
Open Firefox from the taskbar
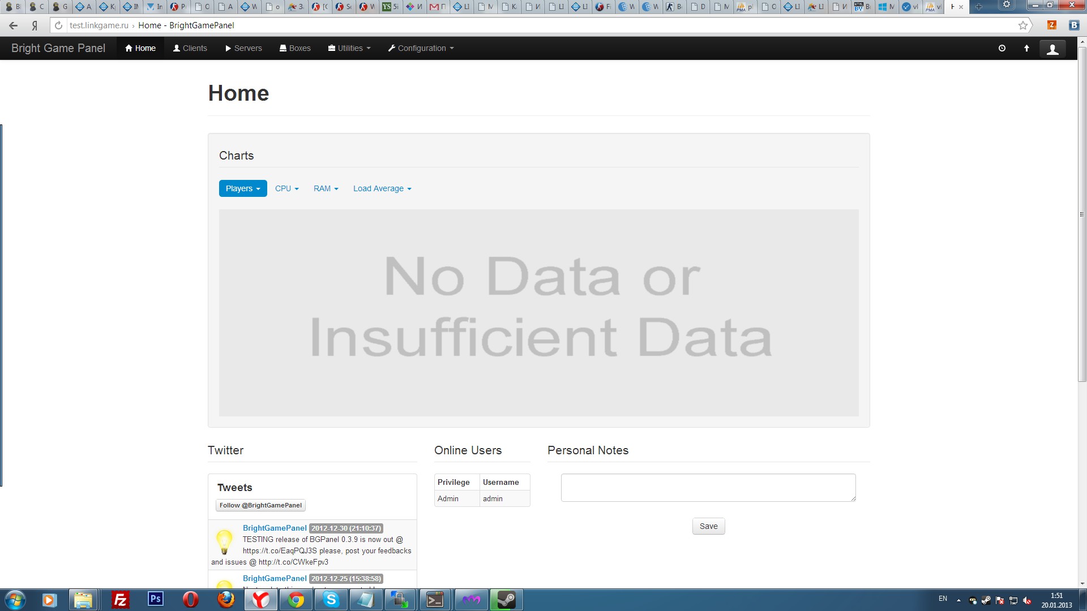(x=226, y=600)
